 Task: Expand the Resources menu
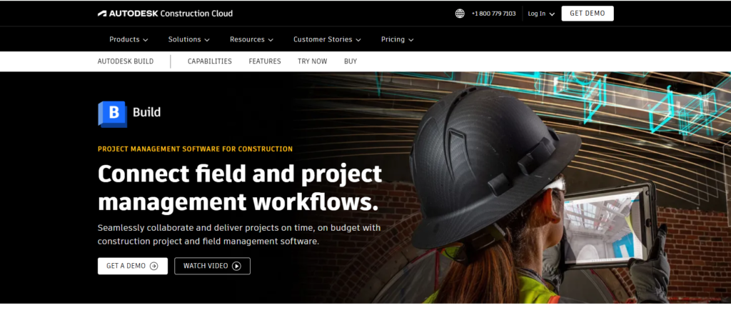pos(251,39)
